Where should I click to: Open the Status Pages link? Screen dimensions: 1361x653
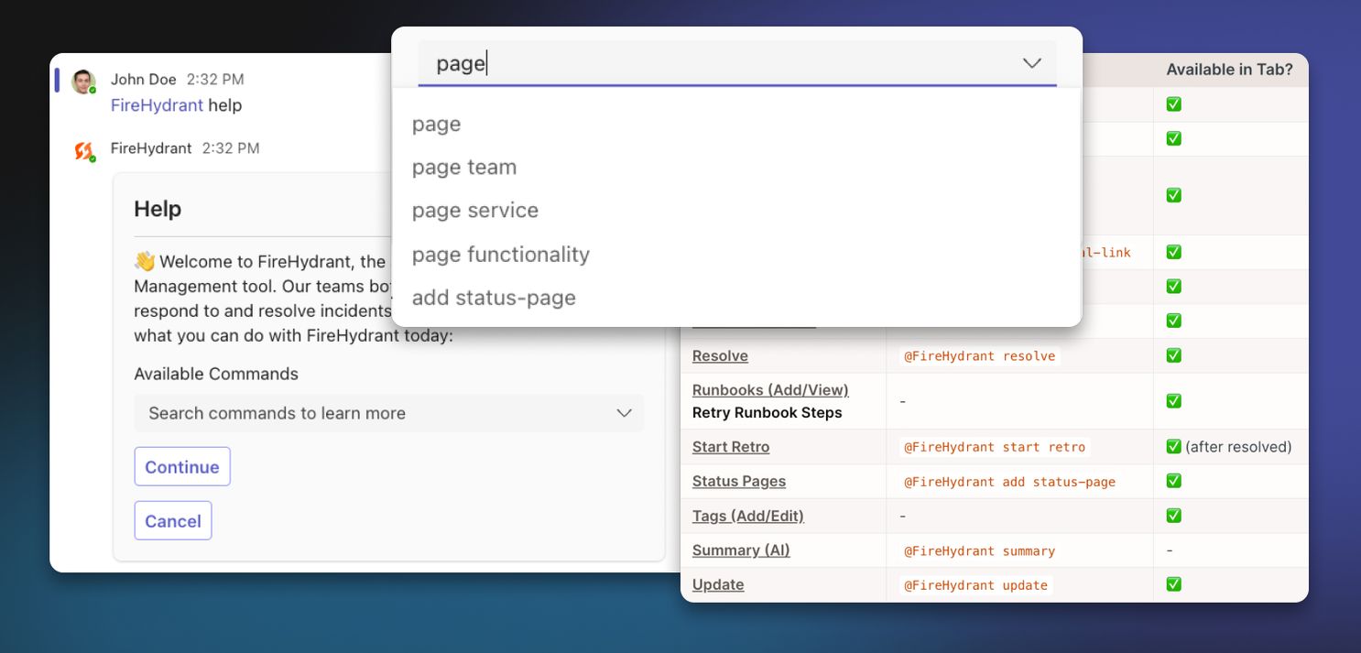click(739, 481)
